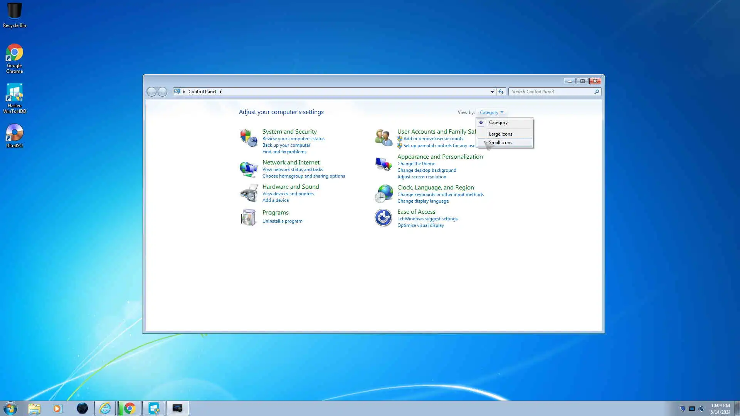
Task: Click the Ease of Access icon
Action: click(383, 218)
